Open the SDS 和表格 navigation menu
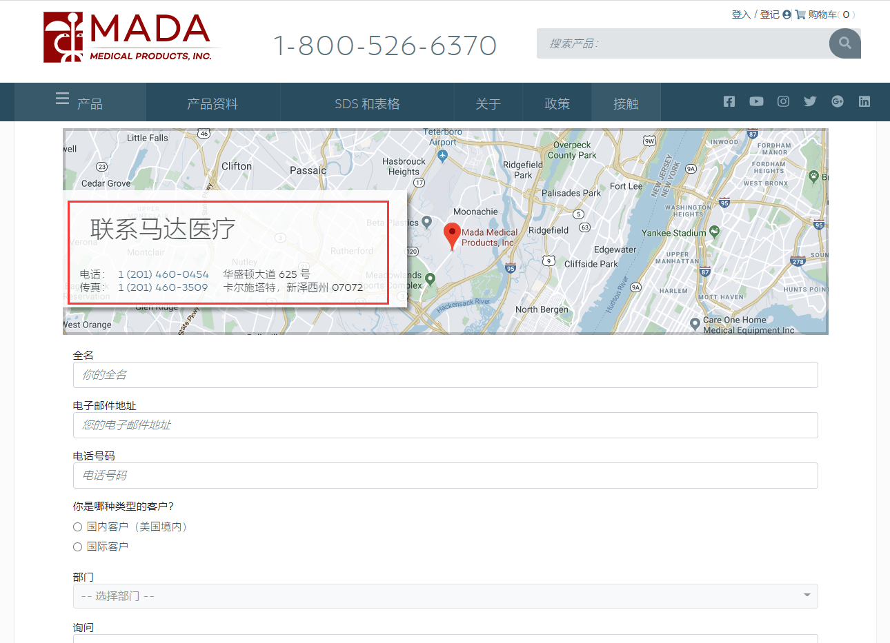The height and width of the screenshot is (643, 890). [367, 103]
